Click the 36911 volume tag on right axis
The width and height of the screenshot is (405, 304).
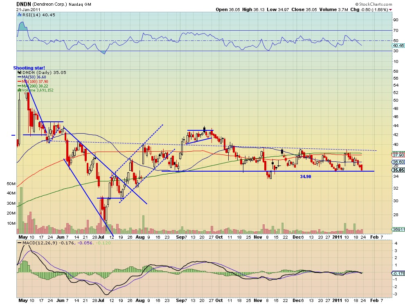398,229
